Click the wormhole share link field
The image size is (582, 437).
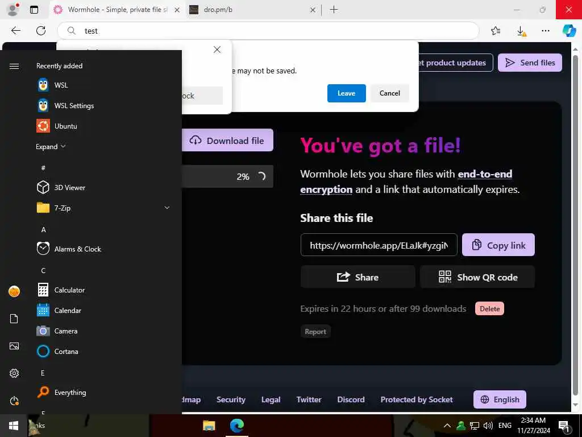click(x=379, y=245)
